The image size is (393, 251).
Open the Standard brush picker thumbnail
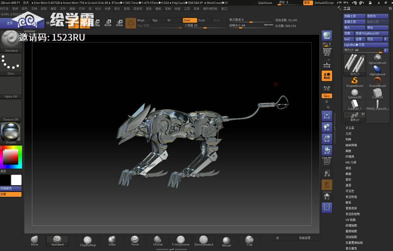[11, 41]
